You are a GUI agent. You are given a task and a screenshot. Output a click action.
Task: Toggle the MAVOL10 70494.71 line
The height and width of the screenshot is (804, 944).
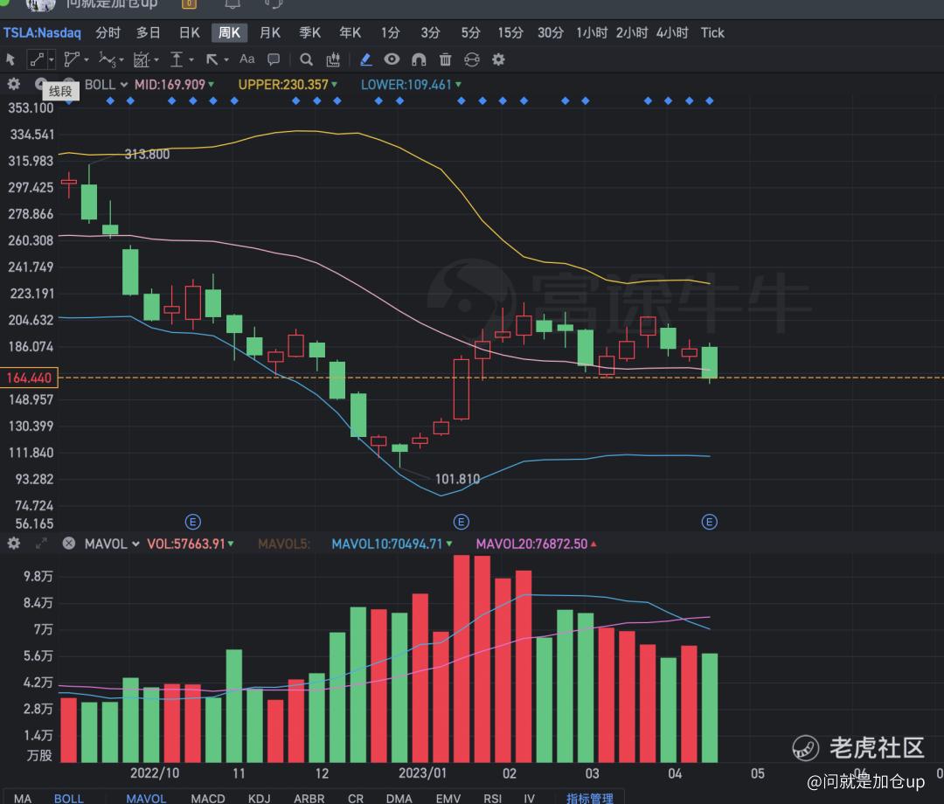point(392,544)
